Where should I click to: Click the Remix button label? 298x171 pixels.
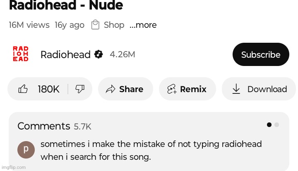[x=193, y=89]
